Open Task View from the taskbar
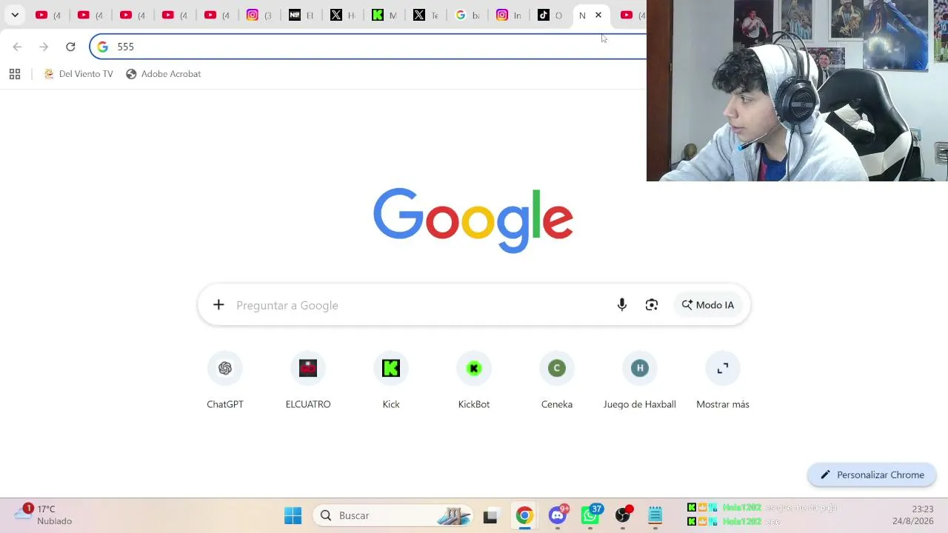948x533 pixels. (490, 515)
